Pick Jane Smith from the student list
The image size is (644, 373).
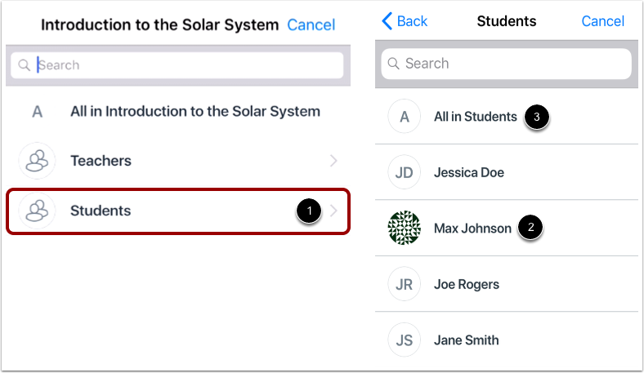466,340
